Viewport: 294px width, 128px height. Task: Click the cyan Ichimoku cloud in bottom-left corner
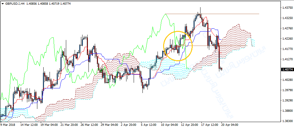[x=5, y=112]
